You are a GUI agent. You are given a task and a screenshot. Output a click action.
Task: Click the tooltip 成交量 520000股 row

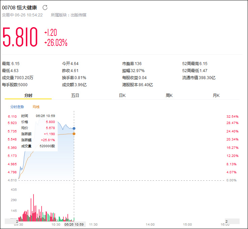38,146
